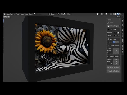The image size is (127, 95).
Task: Click the icon right of Object menu
Action: click(x=35, y=14)
